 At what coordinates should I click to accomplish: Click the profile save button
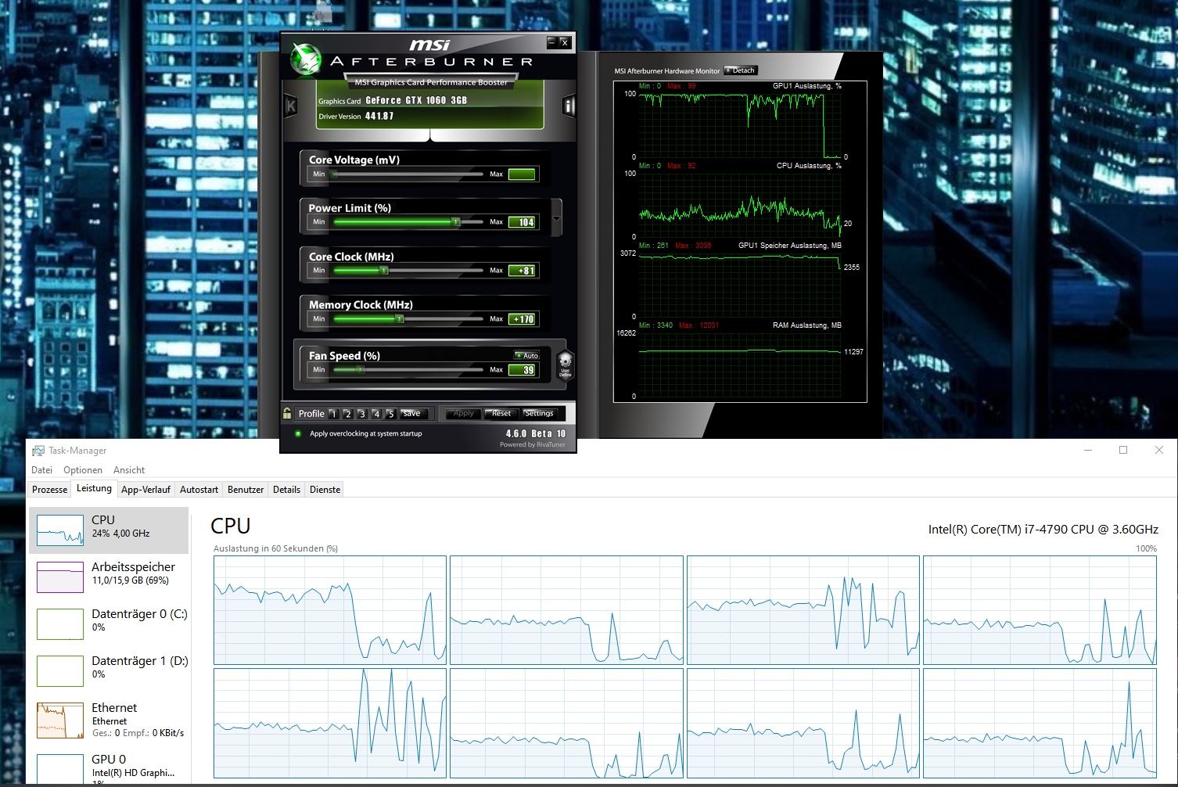[412, 414]
